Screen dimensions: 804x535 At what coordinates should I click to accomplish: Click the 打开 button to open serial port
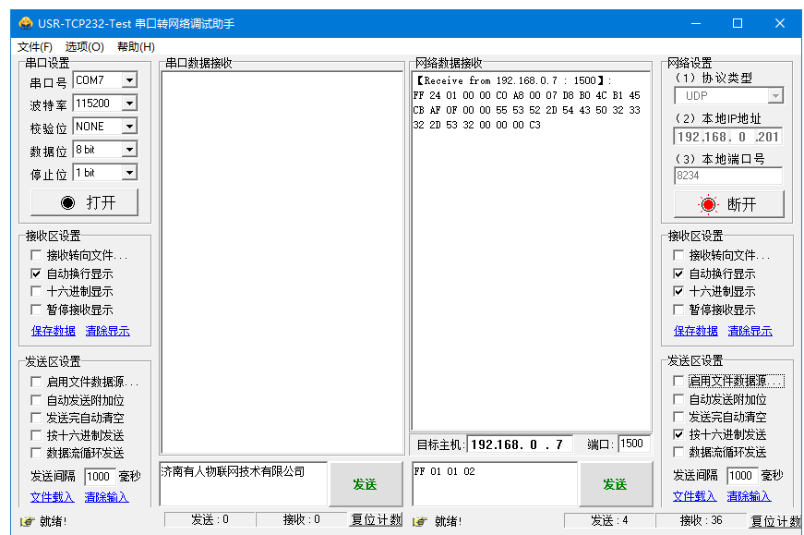pyautogui.click(x=85, y=202)
